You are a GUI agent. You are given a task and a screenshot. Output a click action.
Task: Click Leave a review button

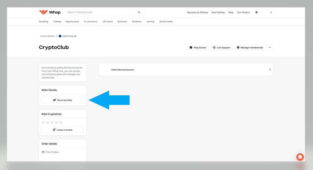62,130
